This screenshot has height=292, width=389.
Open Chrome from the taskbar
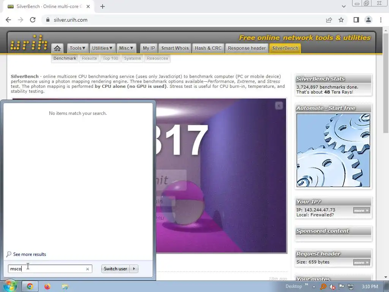tap(30, 287)
